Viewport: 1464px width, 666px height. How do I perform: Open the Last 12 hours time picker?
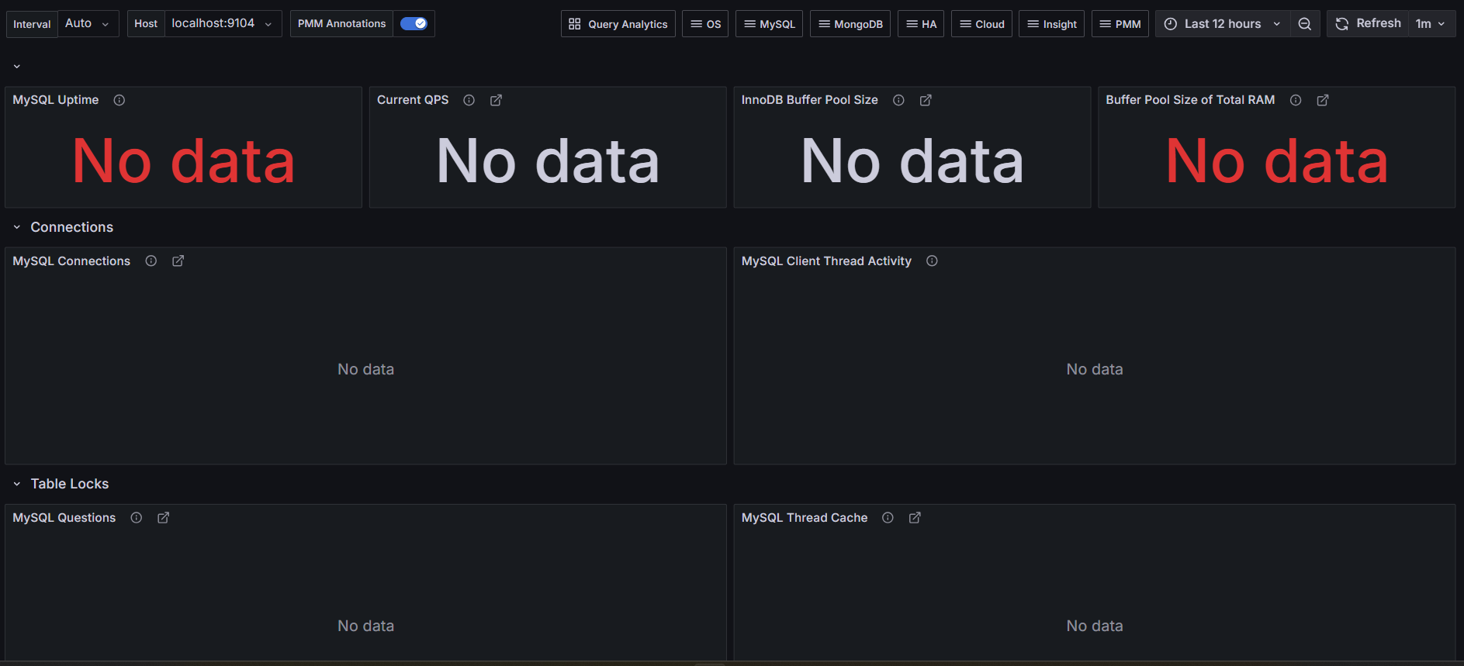(1223, 24)
